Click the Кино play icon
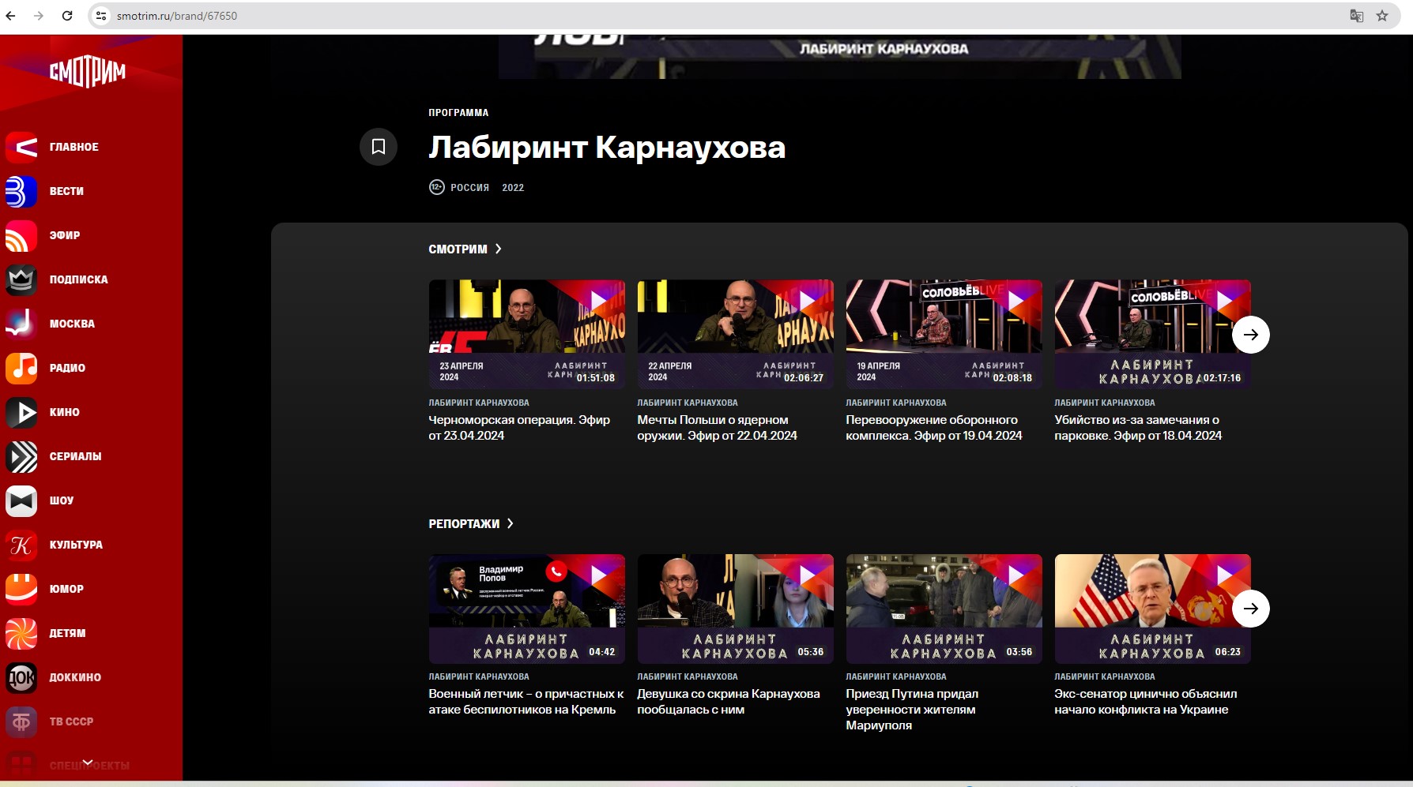This screenshot has height=787, width=1413. coord(21,412)
